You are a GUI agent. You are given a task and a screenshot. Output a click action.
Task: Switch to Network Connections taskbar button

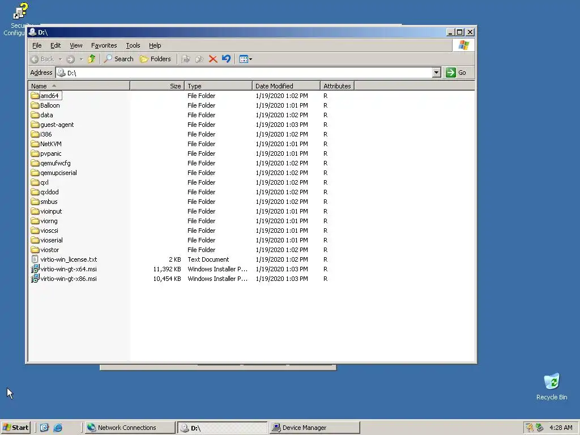(x=130, y=428)
